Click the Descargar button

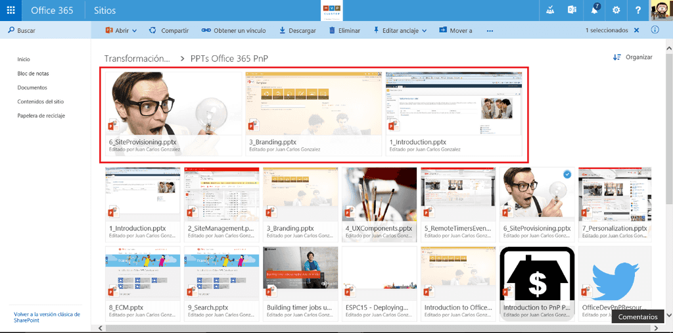click(x=298, y=30)
